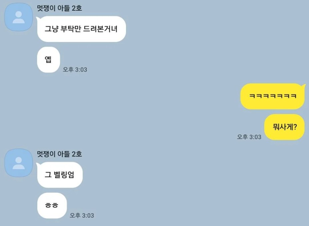Viewport: 309px width, 226px height.
Task: Open the top profile avatar of 멋쟁이 아들 2호
Action: [19, 17]
